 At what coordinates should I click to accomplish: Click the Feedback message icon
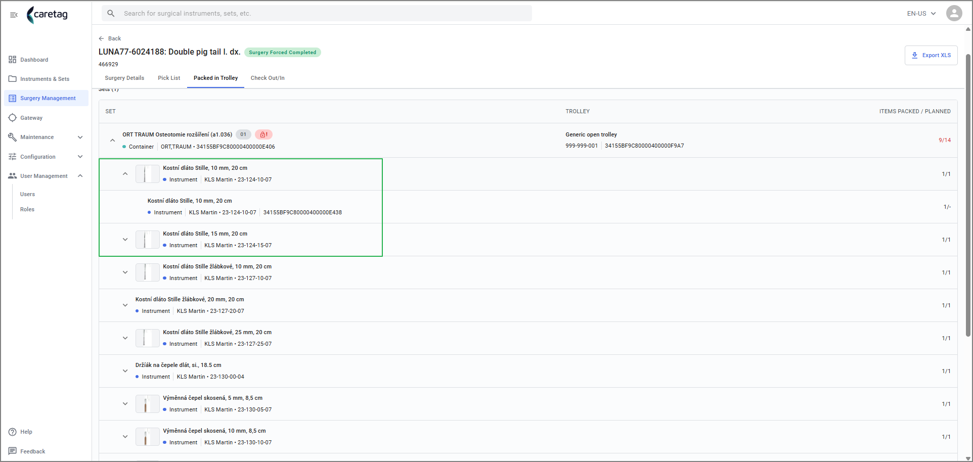(x=13, y=451)
